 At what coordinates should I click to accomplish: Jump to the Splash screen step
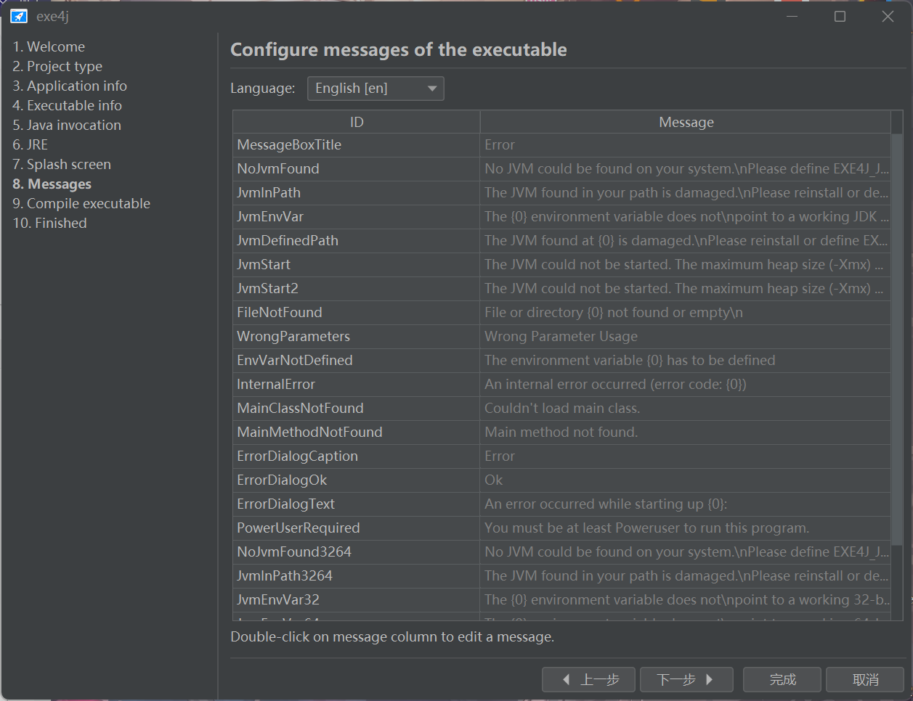tap(62, 164)
